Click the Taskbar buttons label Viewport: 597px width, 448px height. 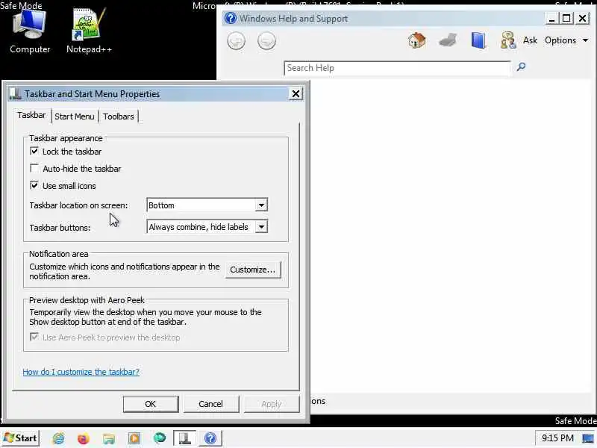[60, 228]
